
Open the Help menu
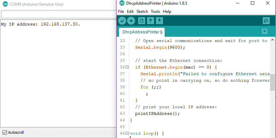pyautogui.click(x=167, y=12)
